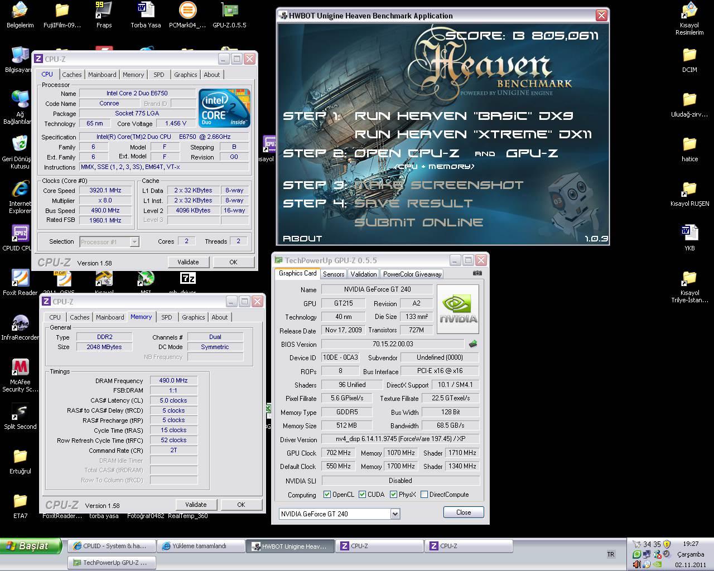This screenshot has height=571, width=714.
Task: Click Validate in CPU-Z Memory window
Action: pos(196,505)
